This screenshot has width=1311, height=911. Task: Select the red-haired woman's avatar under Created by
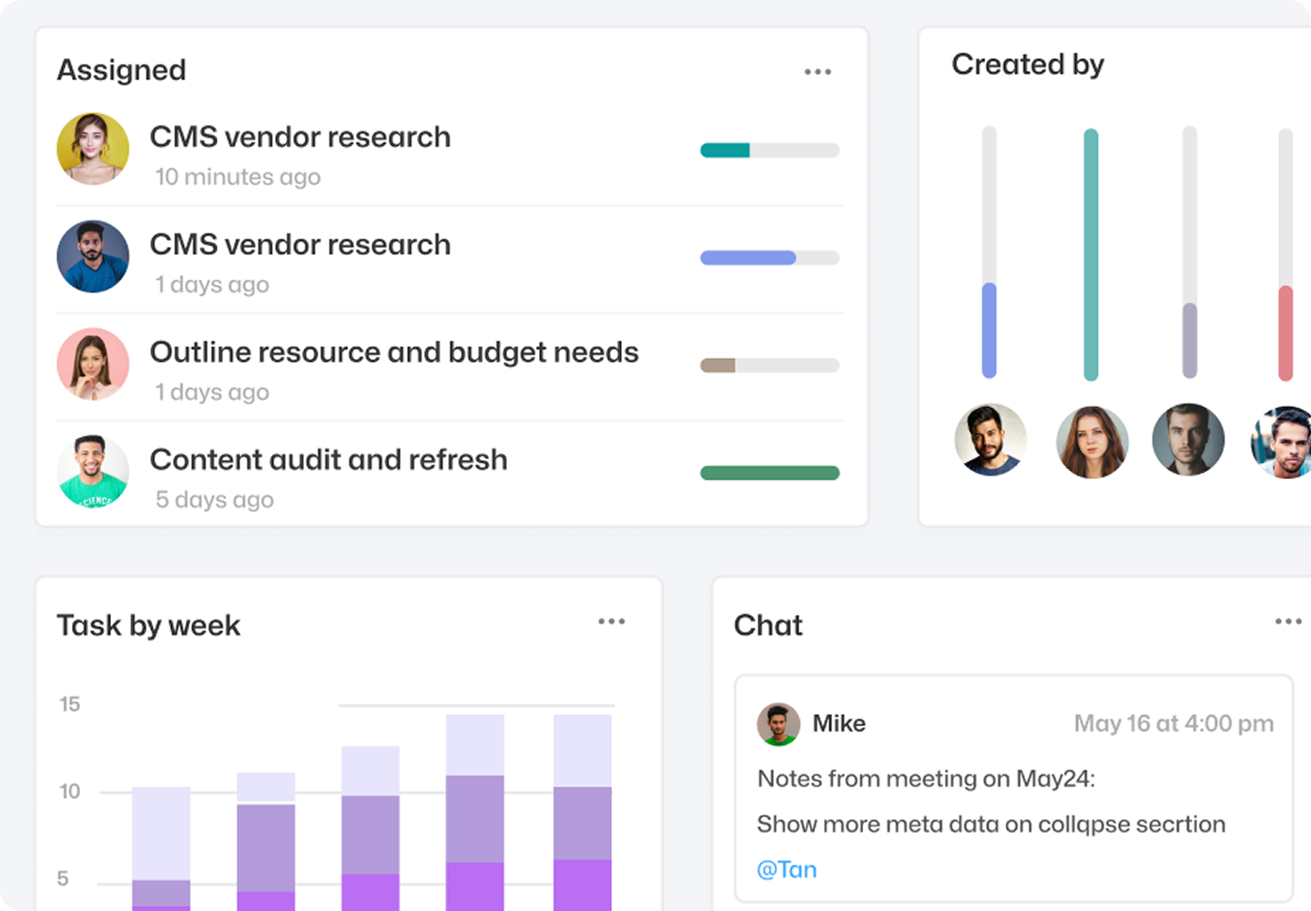pos(1092,442)
